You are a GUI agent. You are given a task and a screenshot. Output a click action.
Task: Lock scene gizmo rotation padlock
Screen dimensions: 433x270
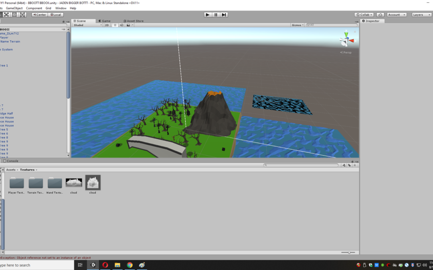coord(355,32)
